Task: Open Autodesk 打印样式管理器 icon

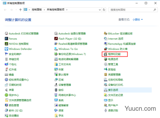Action: tap(6, 34)
